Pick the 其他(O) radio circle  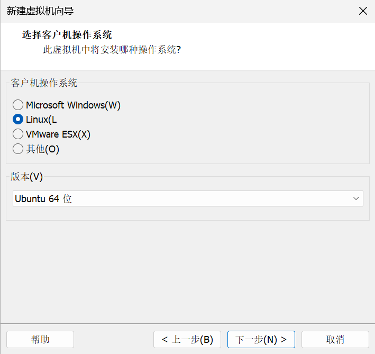coord(18,149)
